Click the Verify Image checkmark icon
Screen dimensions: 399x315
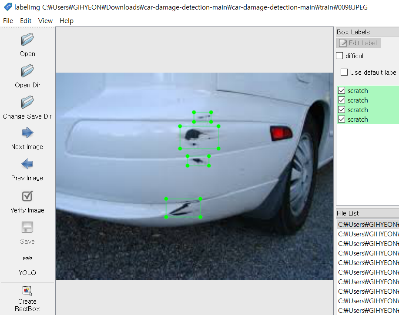(x=27, y=196)
